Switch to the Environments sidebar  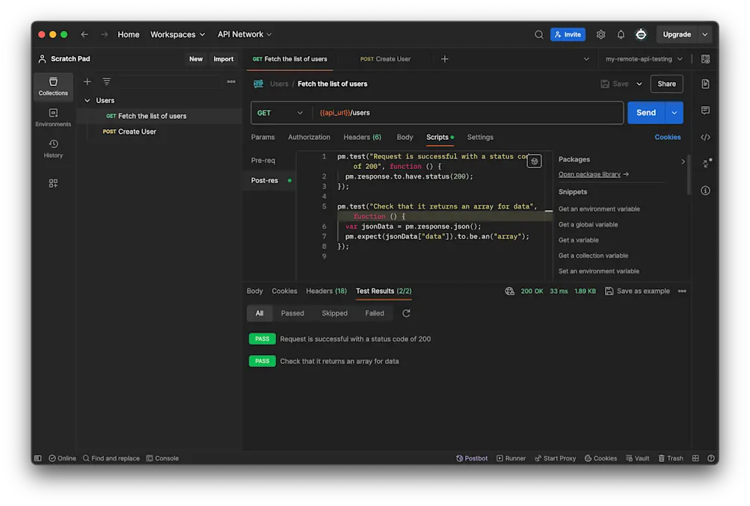click(52, 117)
